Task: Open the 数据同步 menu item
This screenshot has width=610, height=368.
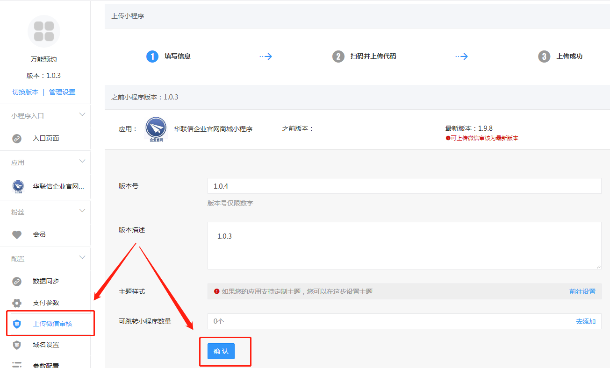Action: pyautogui.click(x=45, y=281)
